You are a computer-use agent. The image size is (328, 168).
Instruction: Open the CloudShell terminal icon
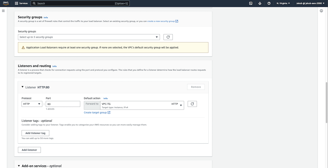(x=251, y=3)
